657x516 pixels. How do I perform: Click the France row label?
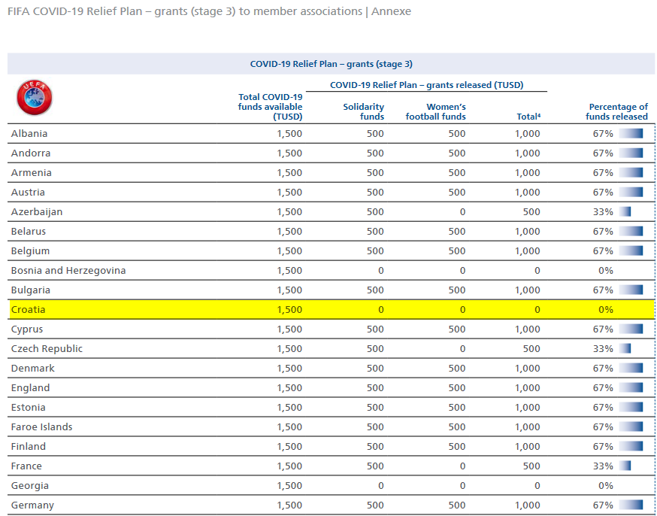[26, 466]
